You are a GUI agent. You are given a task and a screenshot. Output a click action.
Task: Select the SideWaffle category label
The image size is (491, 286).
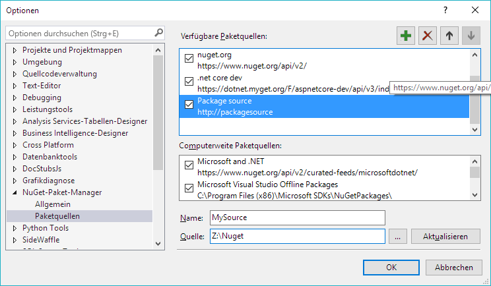(x=41, y=240)
